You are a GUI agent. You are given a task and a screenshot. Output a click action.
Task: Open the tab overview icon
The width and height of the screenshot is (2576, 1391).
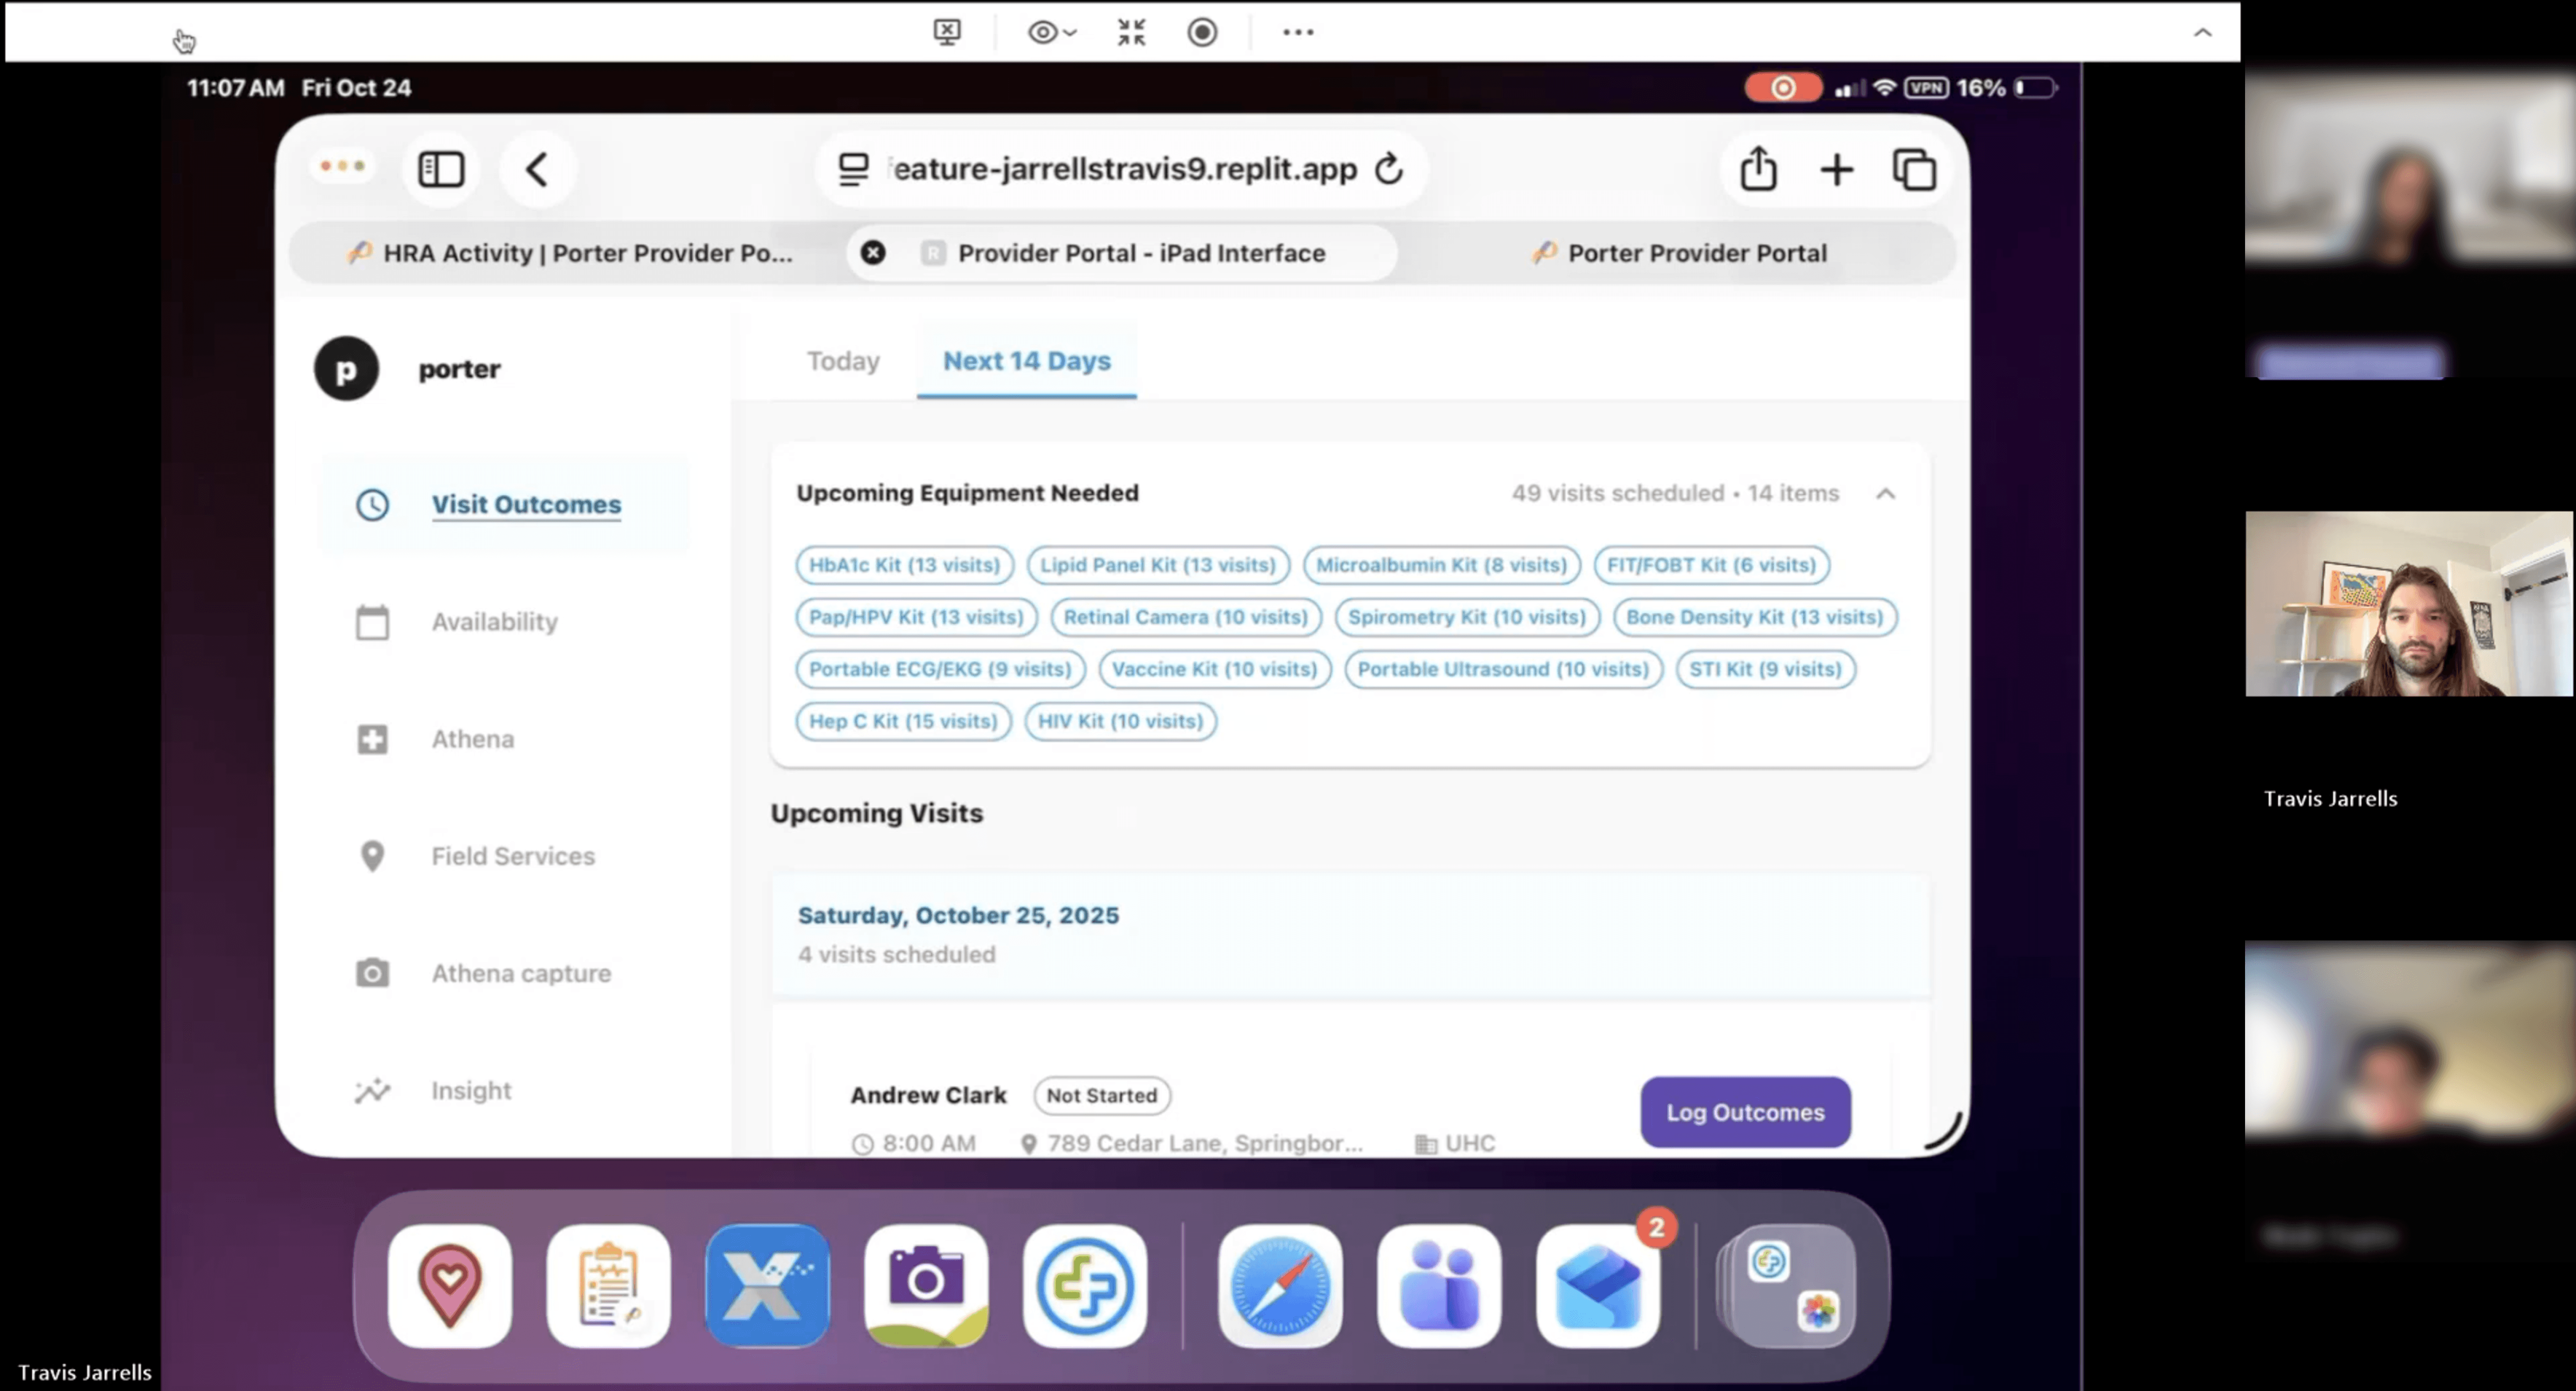[1914, 170]
